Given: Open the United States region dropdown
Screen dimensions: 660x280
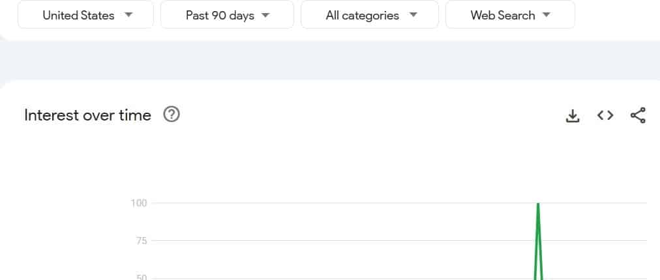Looking at the screenshot, I should tap(86, 15).
